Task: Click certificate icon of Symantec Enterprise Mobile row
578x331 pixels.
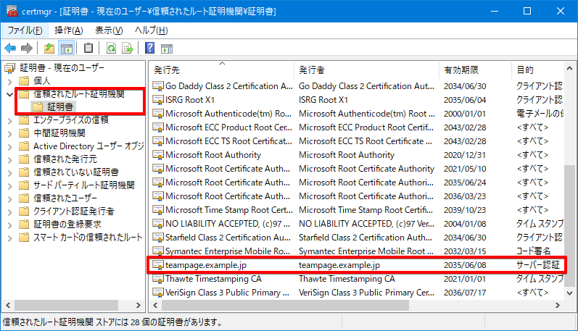Action: click(158, 251)
